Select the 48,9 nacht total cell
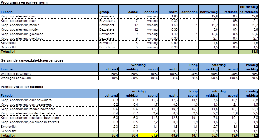259x138 pixels. pyautogui.click(x=169, y=135)
